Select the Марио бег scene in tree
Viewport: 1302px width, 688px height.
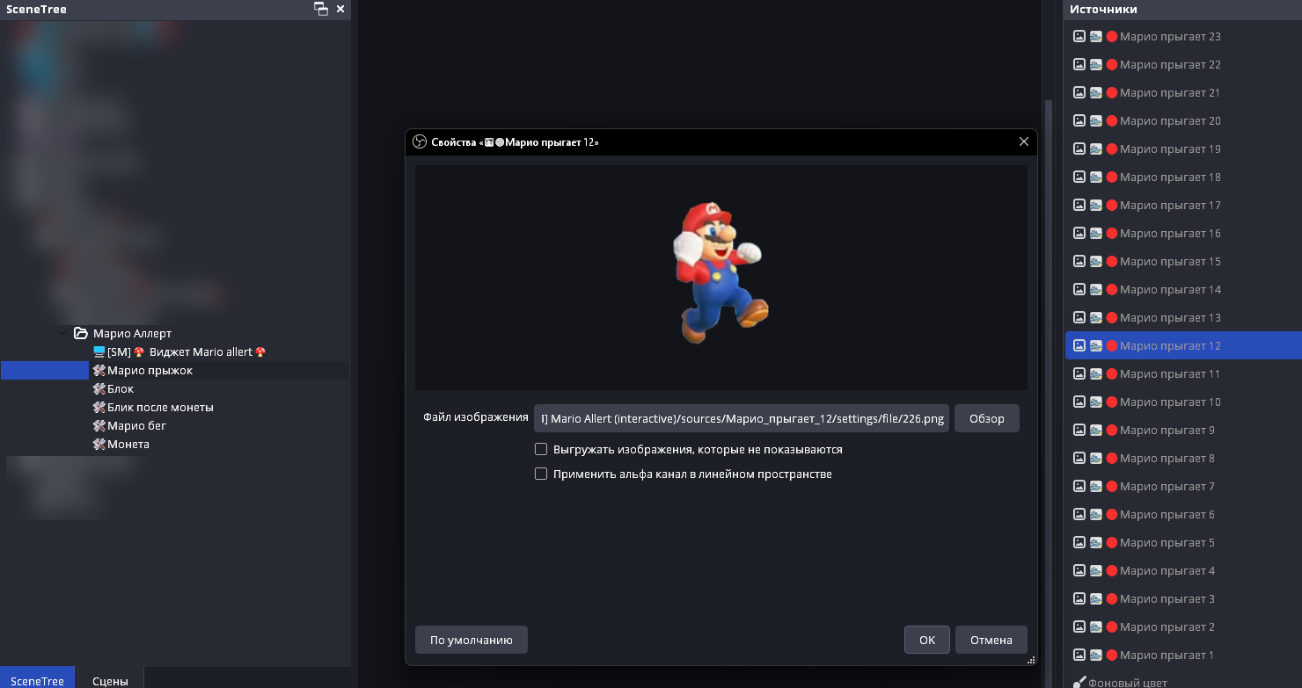[136, 425]
